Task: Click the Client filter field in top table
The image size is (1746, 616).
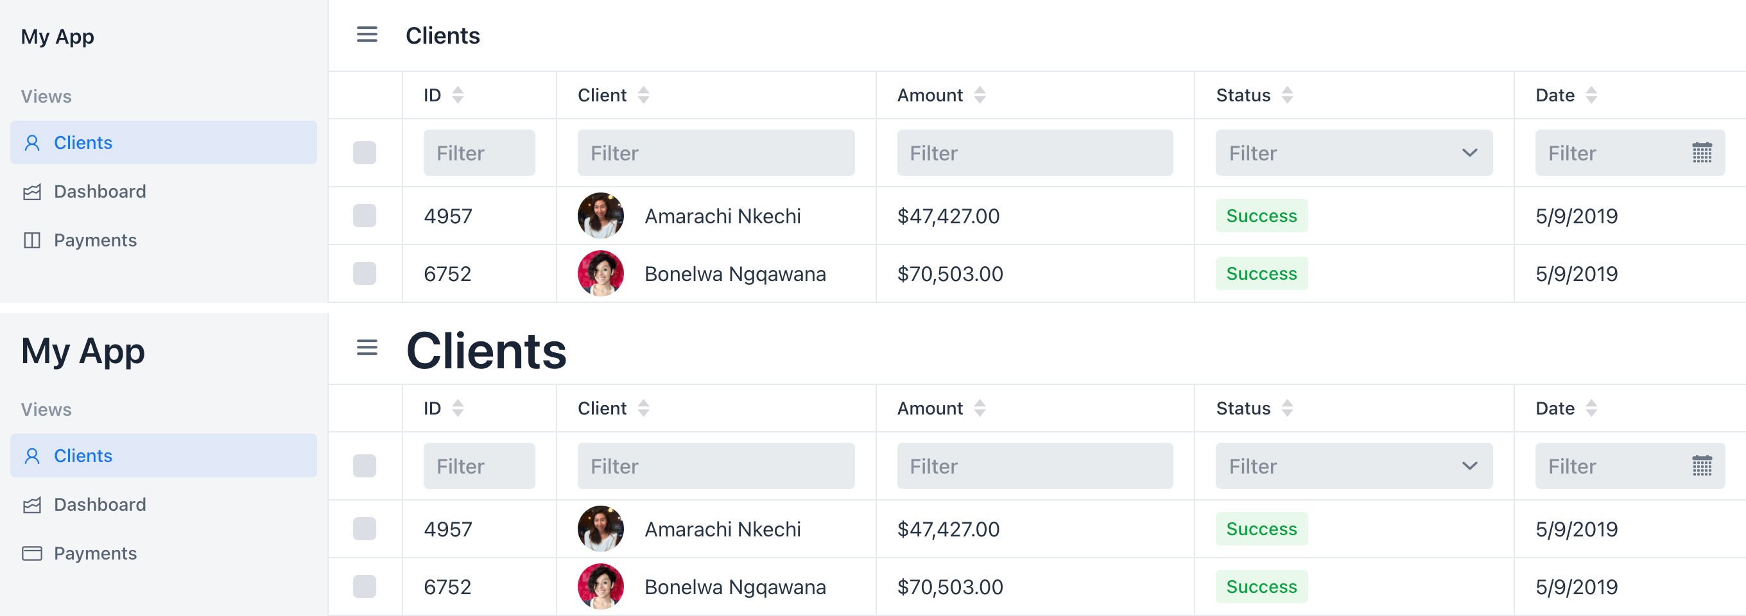Action: [x=716, y=153]
